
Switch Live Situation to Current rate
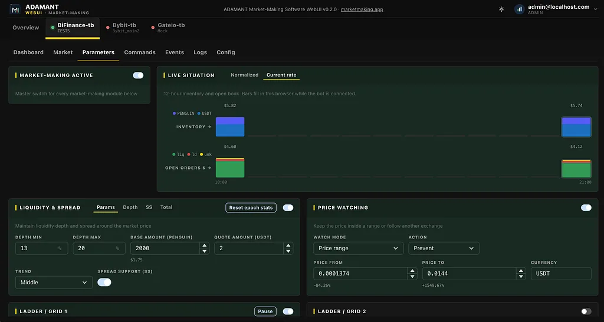click(281, 75)
